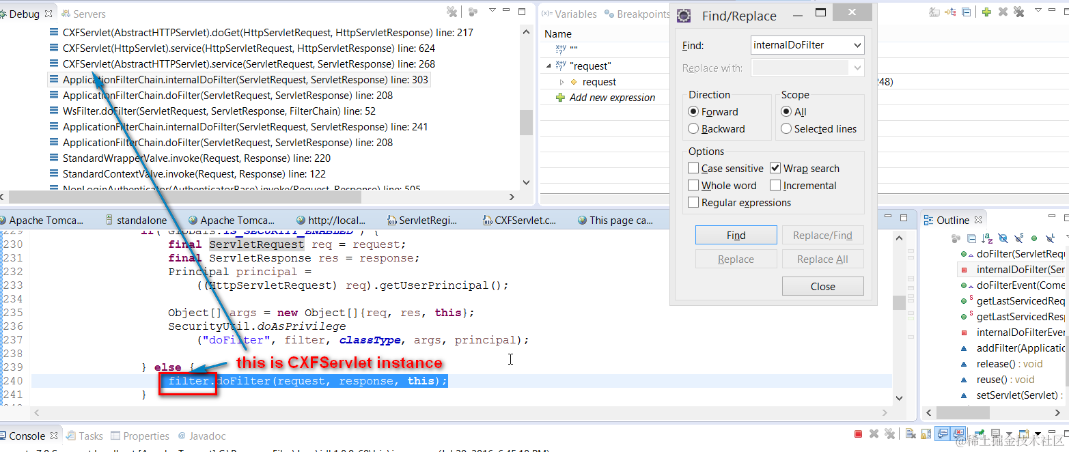Select release() : void in Outline
Viewport: 1069px width, 452px height.
tap(1001, 364)
